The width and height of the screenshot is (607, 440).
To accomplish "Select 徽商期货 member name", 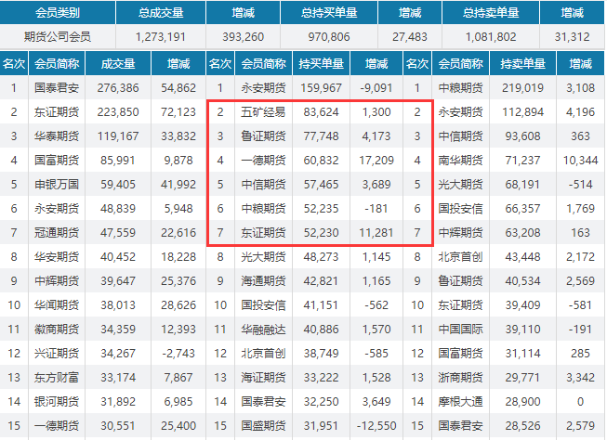I will pos(57,330).
